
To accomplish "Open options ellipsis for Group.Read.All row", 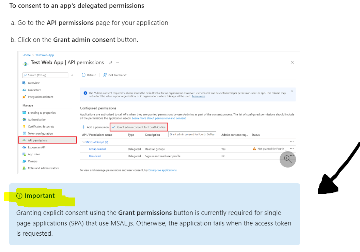I will click(x=292, y=149).
